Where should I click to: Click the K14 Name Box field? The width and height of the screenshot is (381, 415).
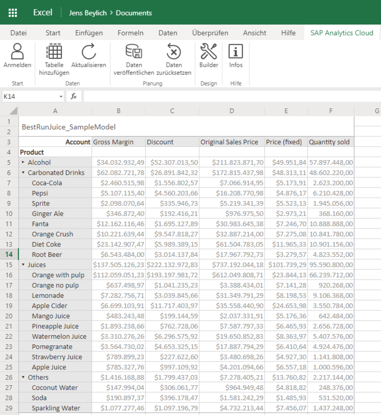click(x=33, y=96)
